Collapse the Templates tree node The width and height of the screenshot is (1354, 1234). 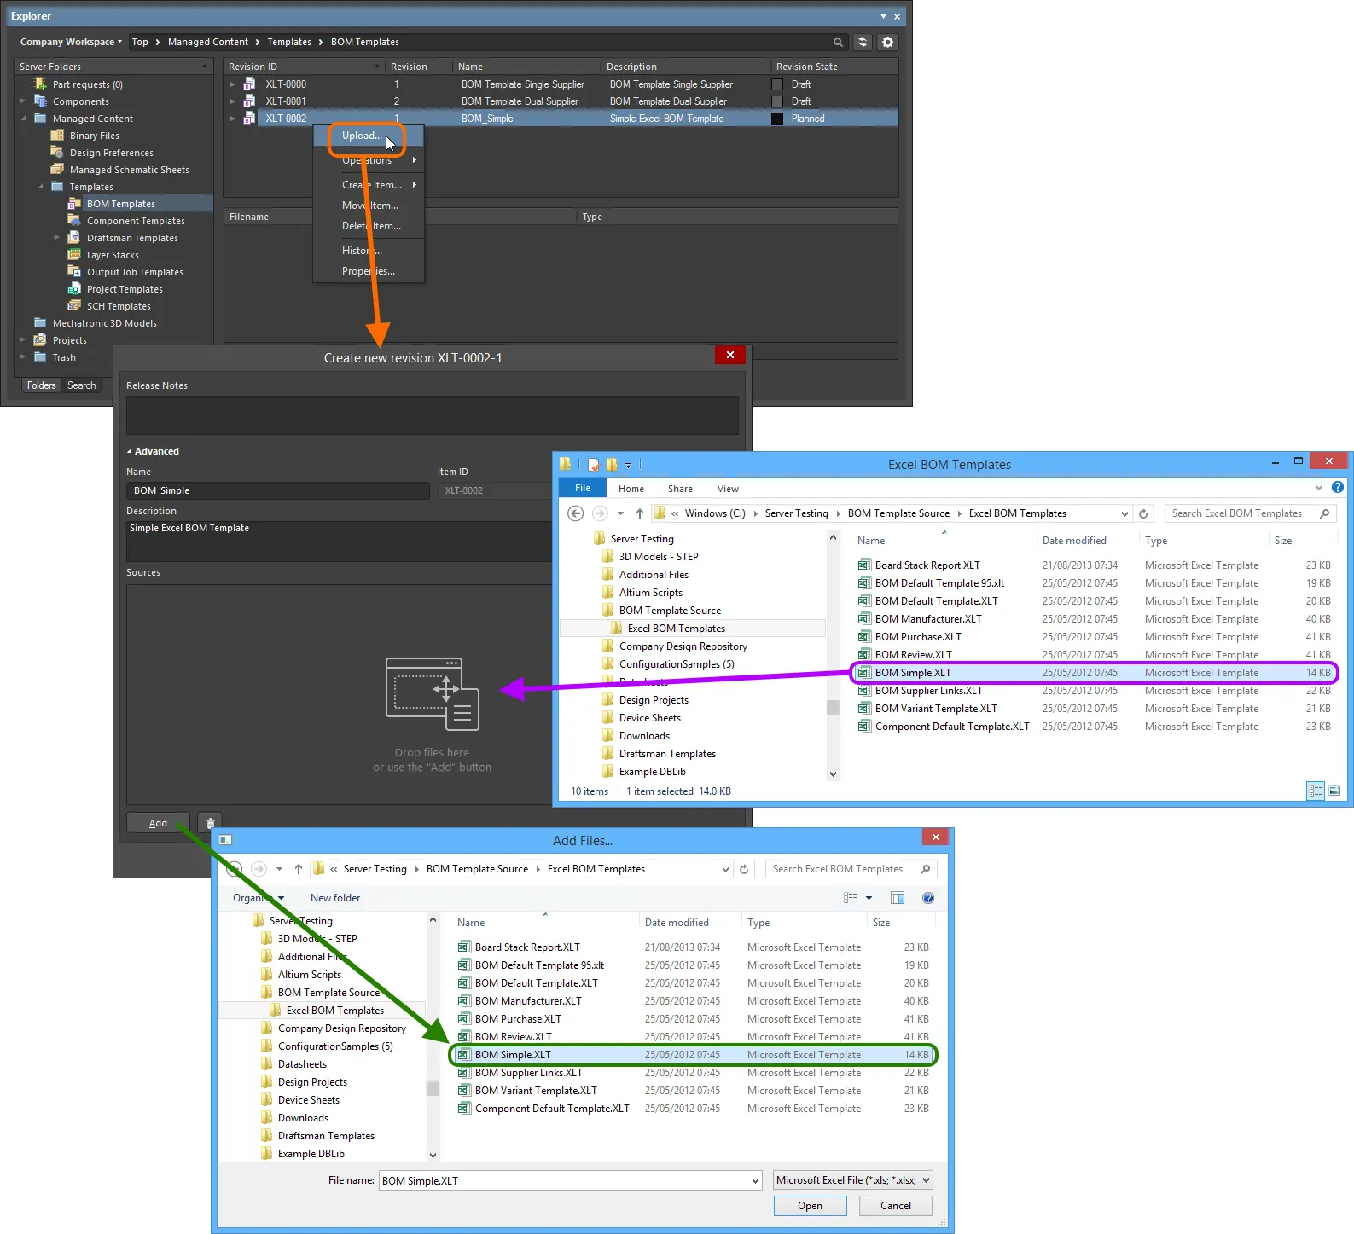pos(41,187)
